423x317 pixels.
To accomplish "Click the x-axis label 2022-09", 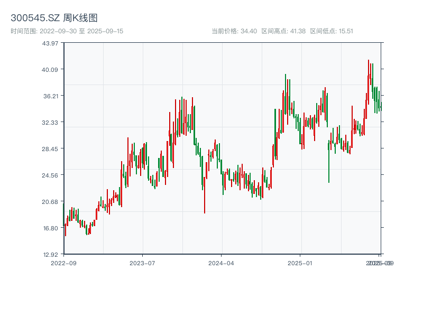I will (63, 263).
